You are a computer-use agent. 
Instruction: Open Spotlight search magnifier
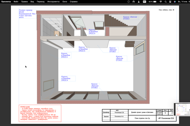coord(165,2)
